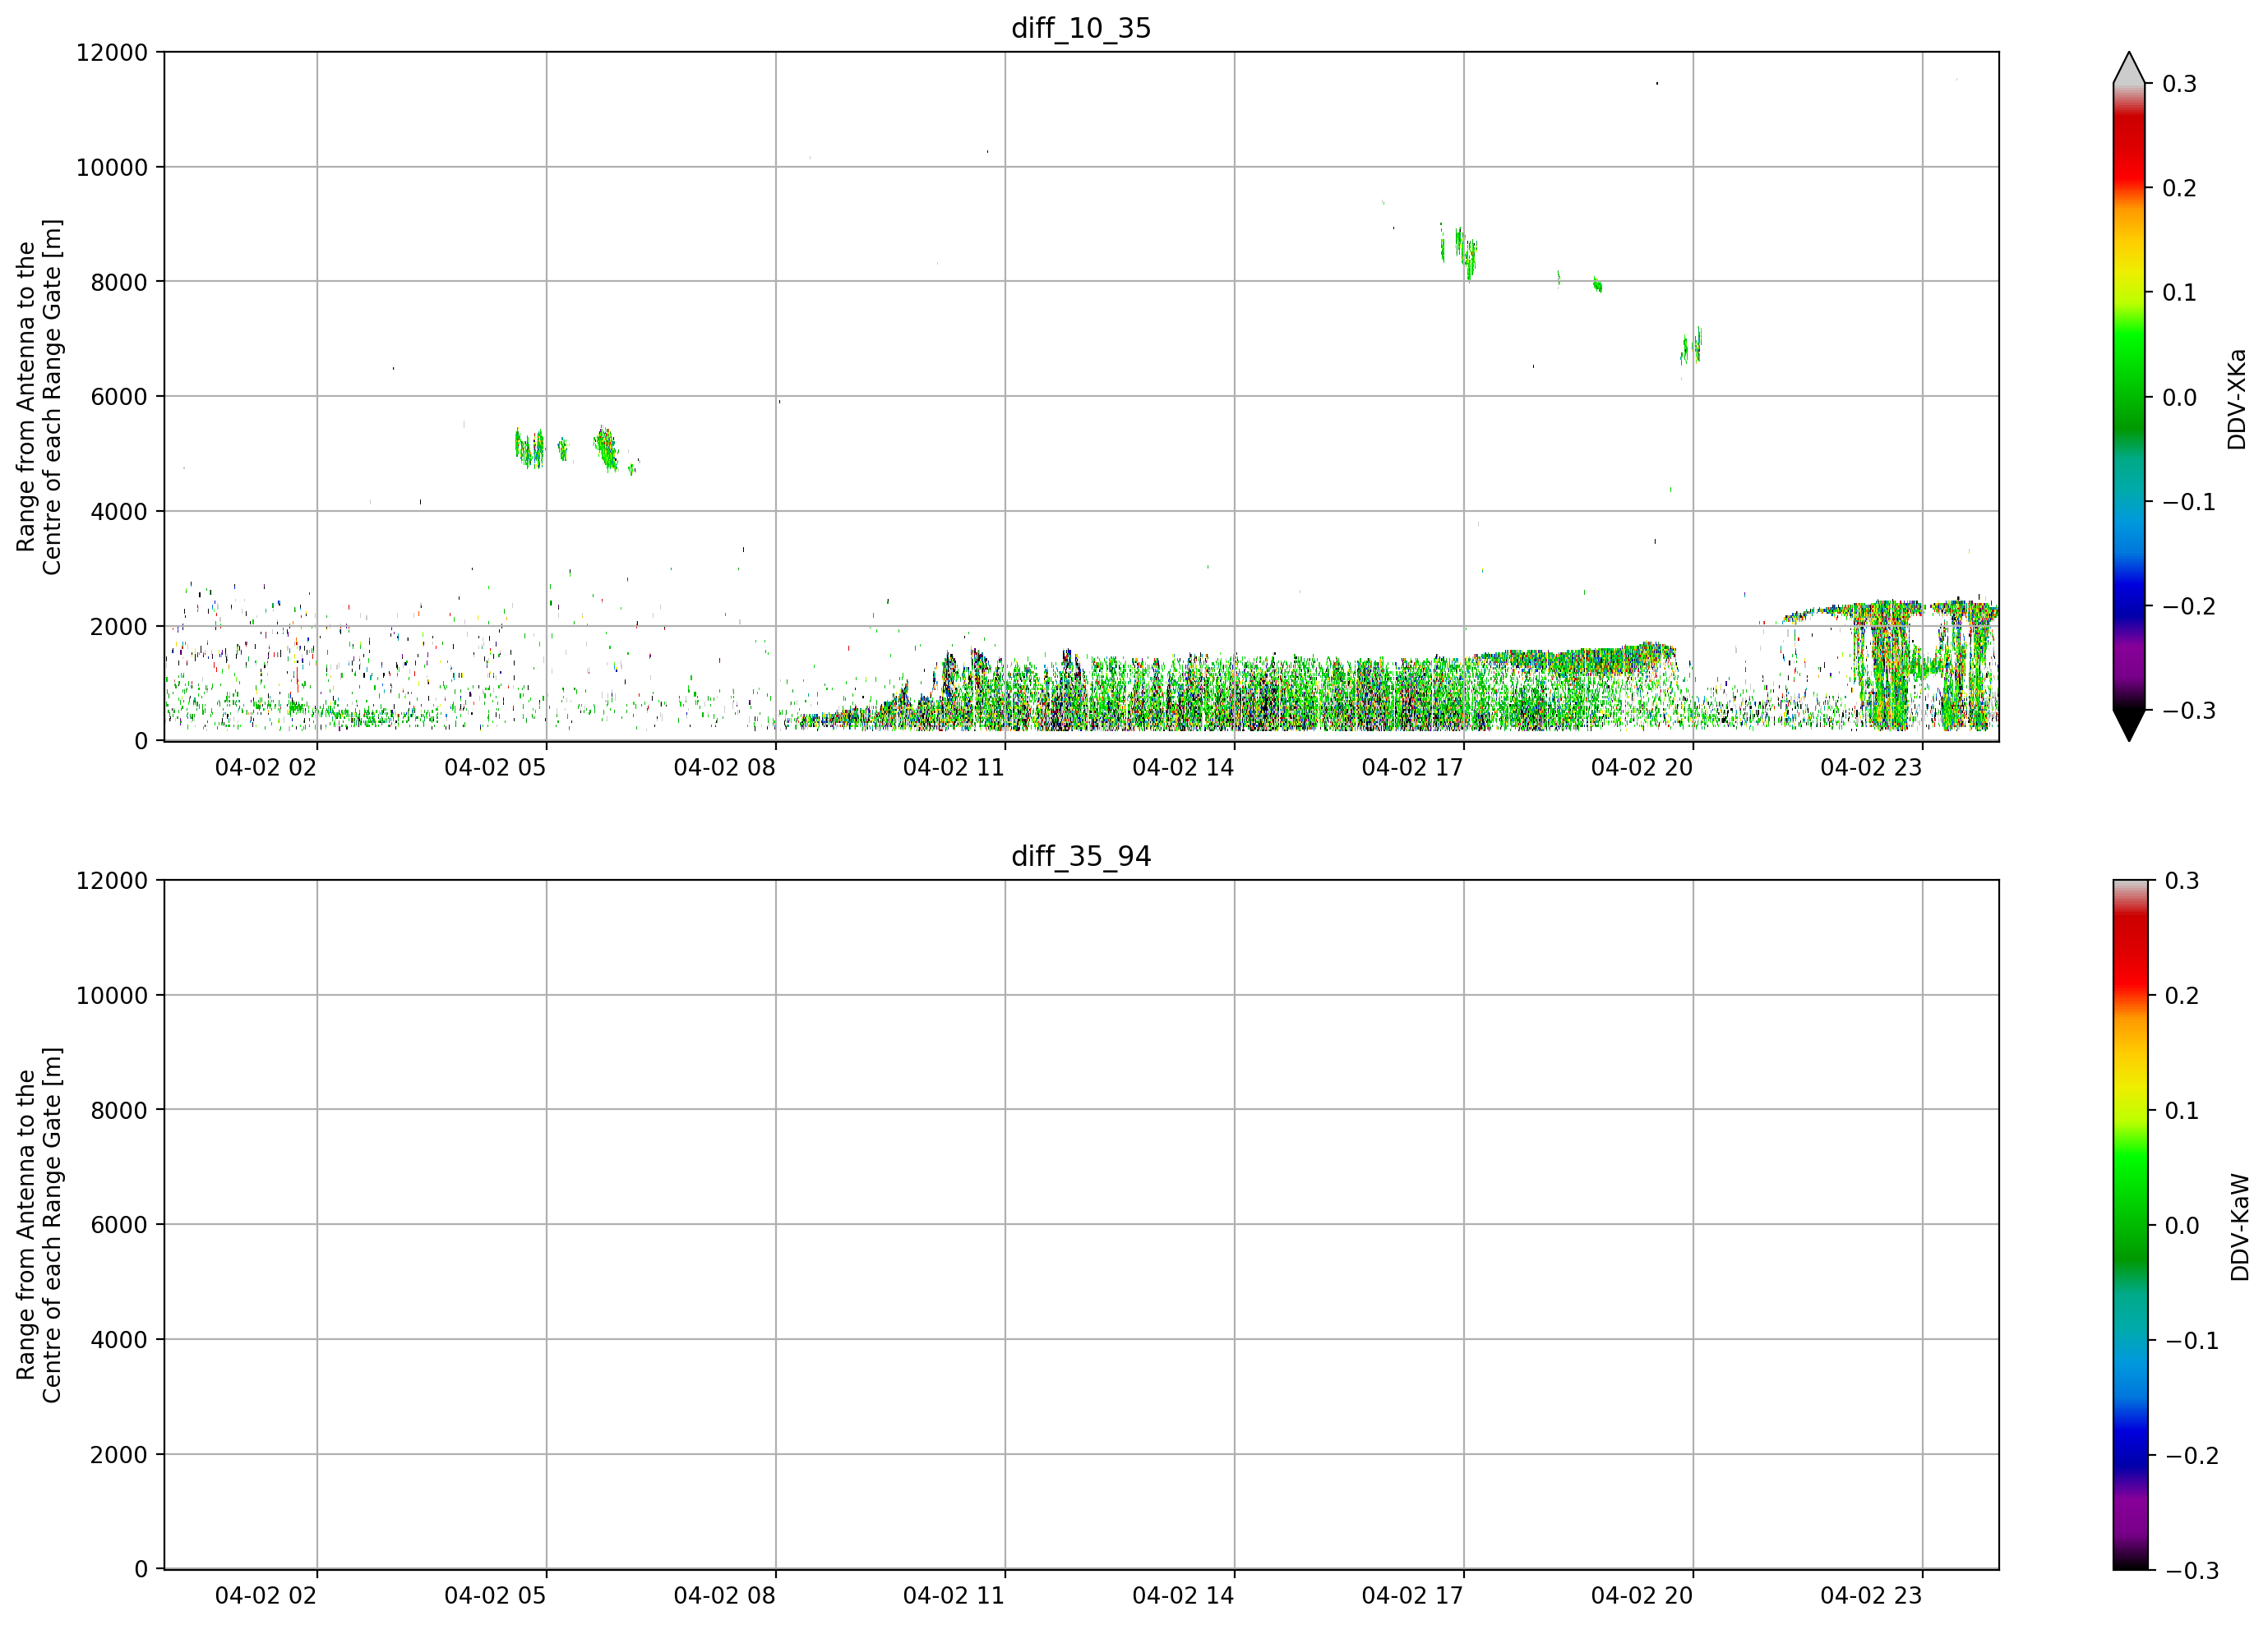Click the "6000" y-tick of the diff_35_94 plot
The image size is (2268, 1625).
tap(119, 1225)
